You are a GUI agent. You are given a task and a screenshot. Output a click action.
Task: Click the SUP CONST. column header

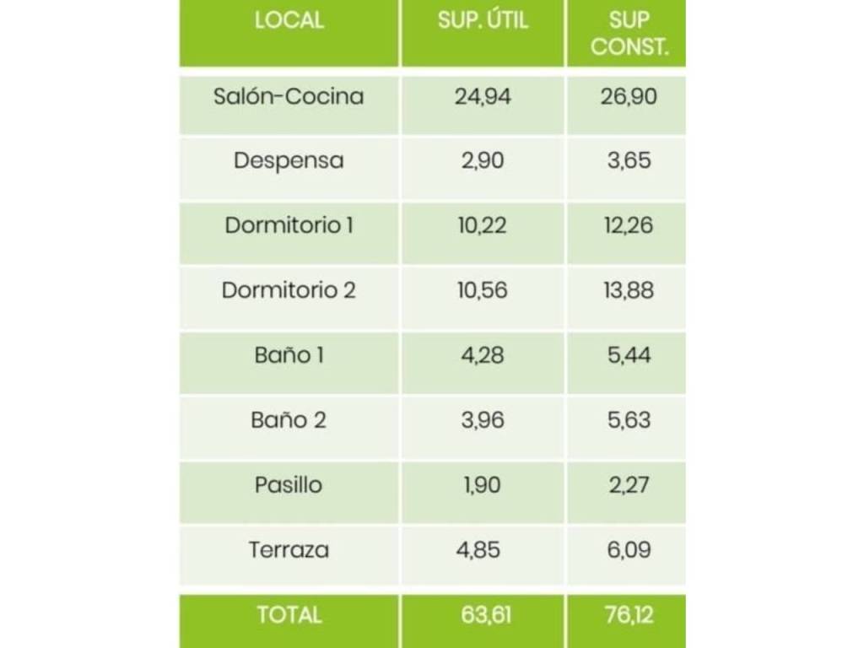click(x=629, y=33)
